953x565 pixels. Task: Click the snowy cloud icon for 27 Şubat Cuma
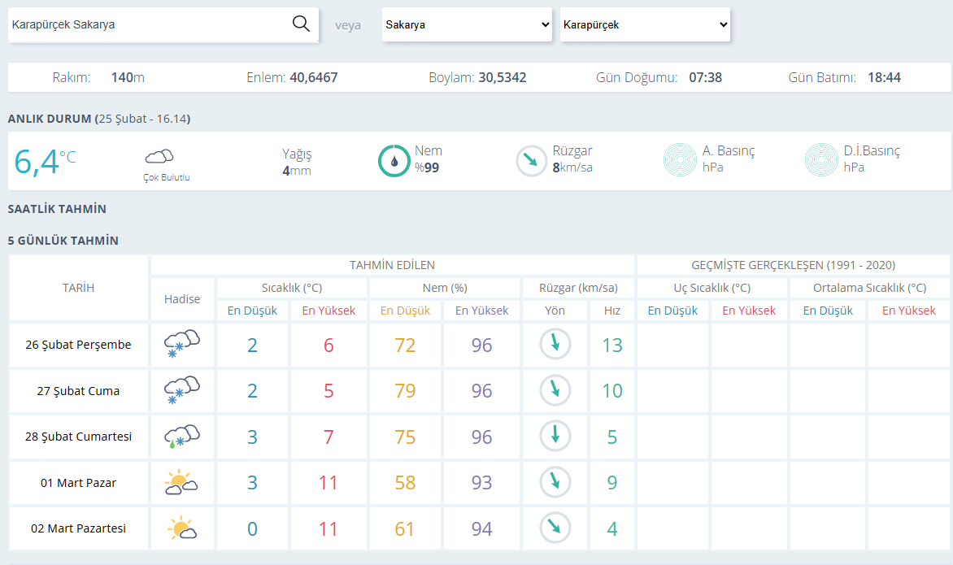(181, 391)
